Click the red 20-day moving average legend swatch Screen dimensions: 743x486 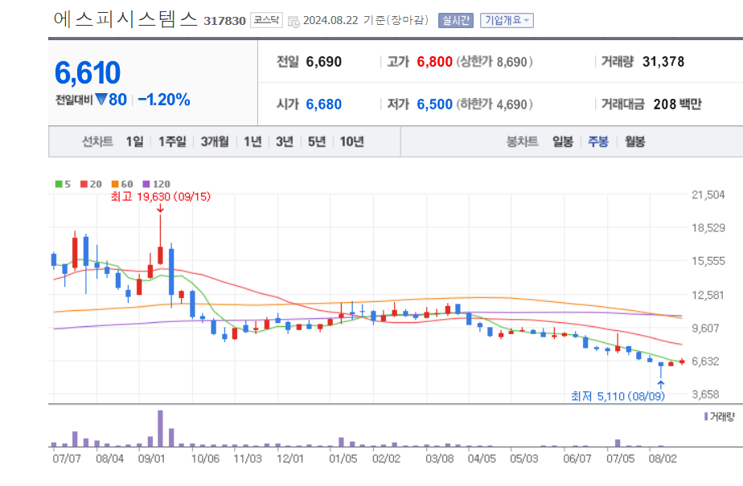(x=82, y=183)
